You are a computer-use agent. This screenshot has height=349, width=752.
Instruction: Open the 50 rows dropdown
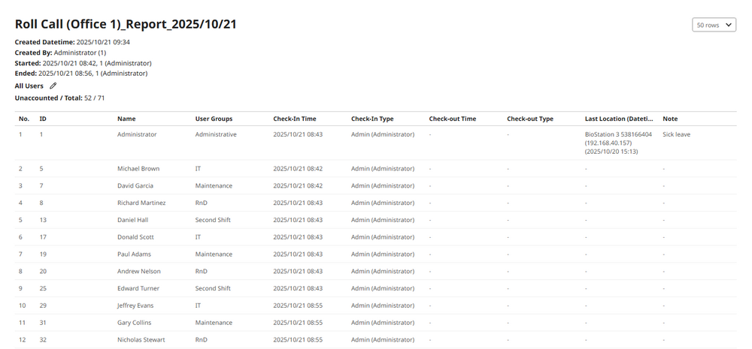click(x=714, y=25)
